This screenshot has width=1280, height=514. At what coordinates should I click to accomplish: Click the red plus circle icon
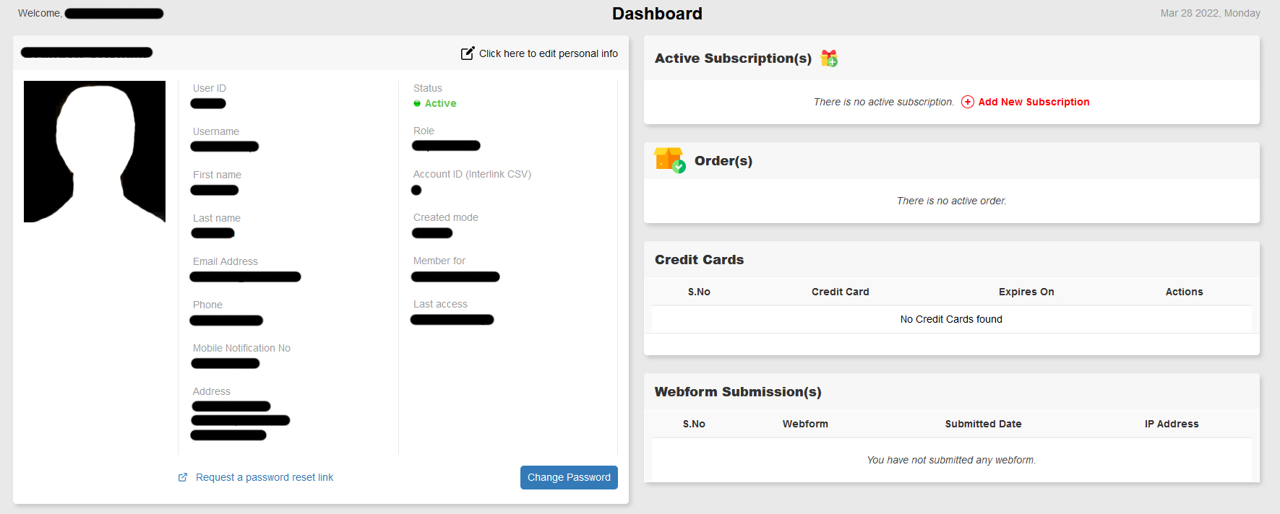pos(968,102)
